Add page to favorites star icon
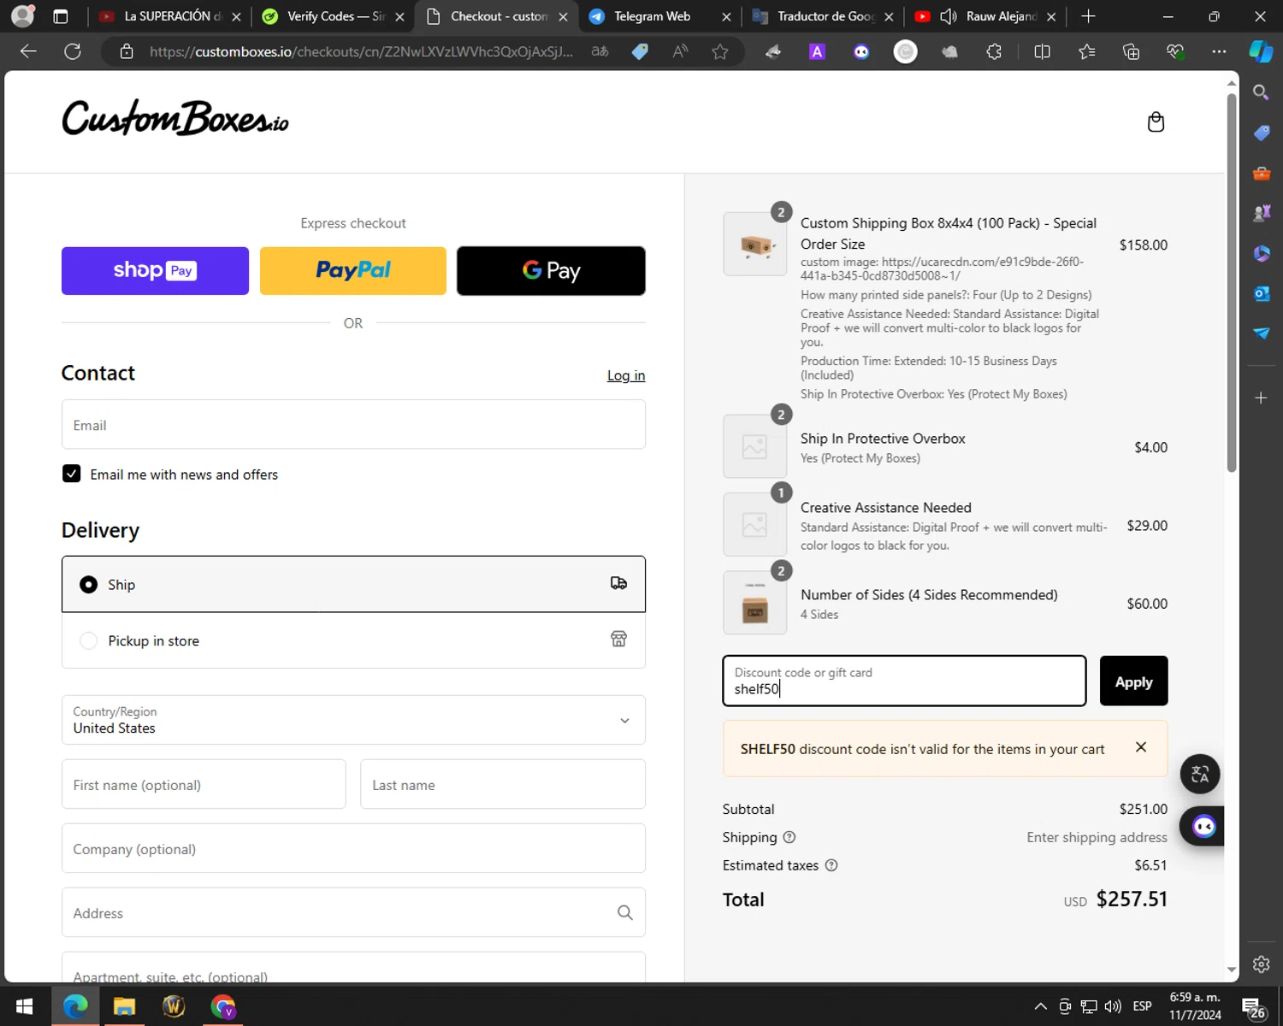 pyautogui.click(x=720, y=51)
